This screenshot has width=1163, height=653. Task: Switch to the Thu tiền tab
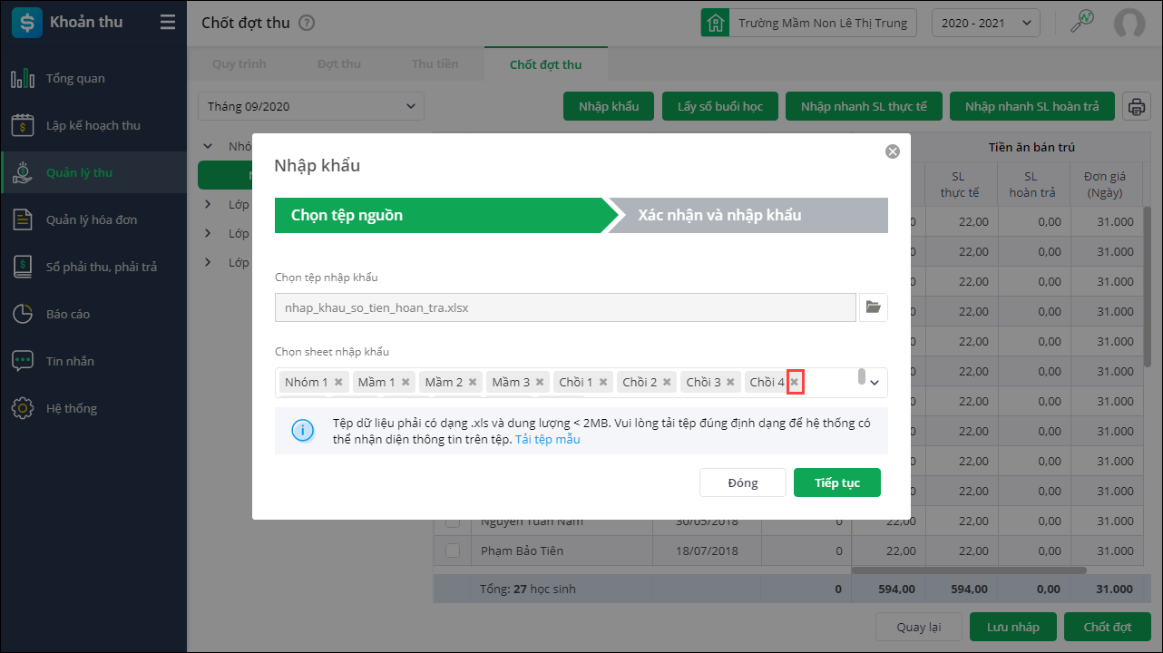[435, 64]
